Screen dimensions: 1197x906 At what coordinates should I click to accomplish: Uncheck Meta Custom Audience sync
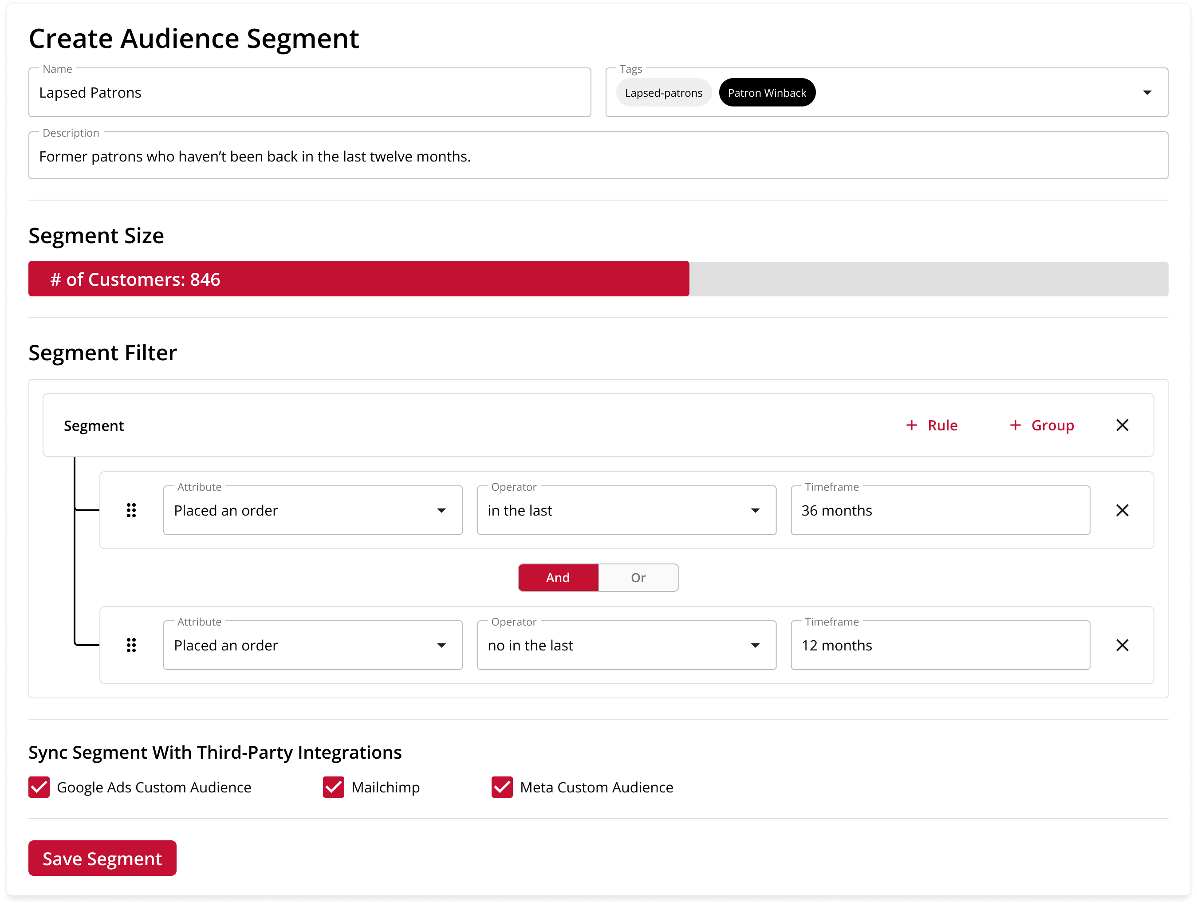point(502,788)
